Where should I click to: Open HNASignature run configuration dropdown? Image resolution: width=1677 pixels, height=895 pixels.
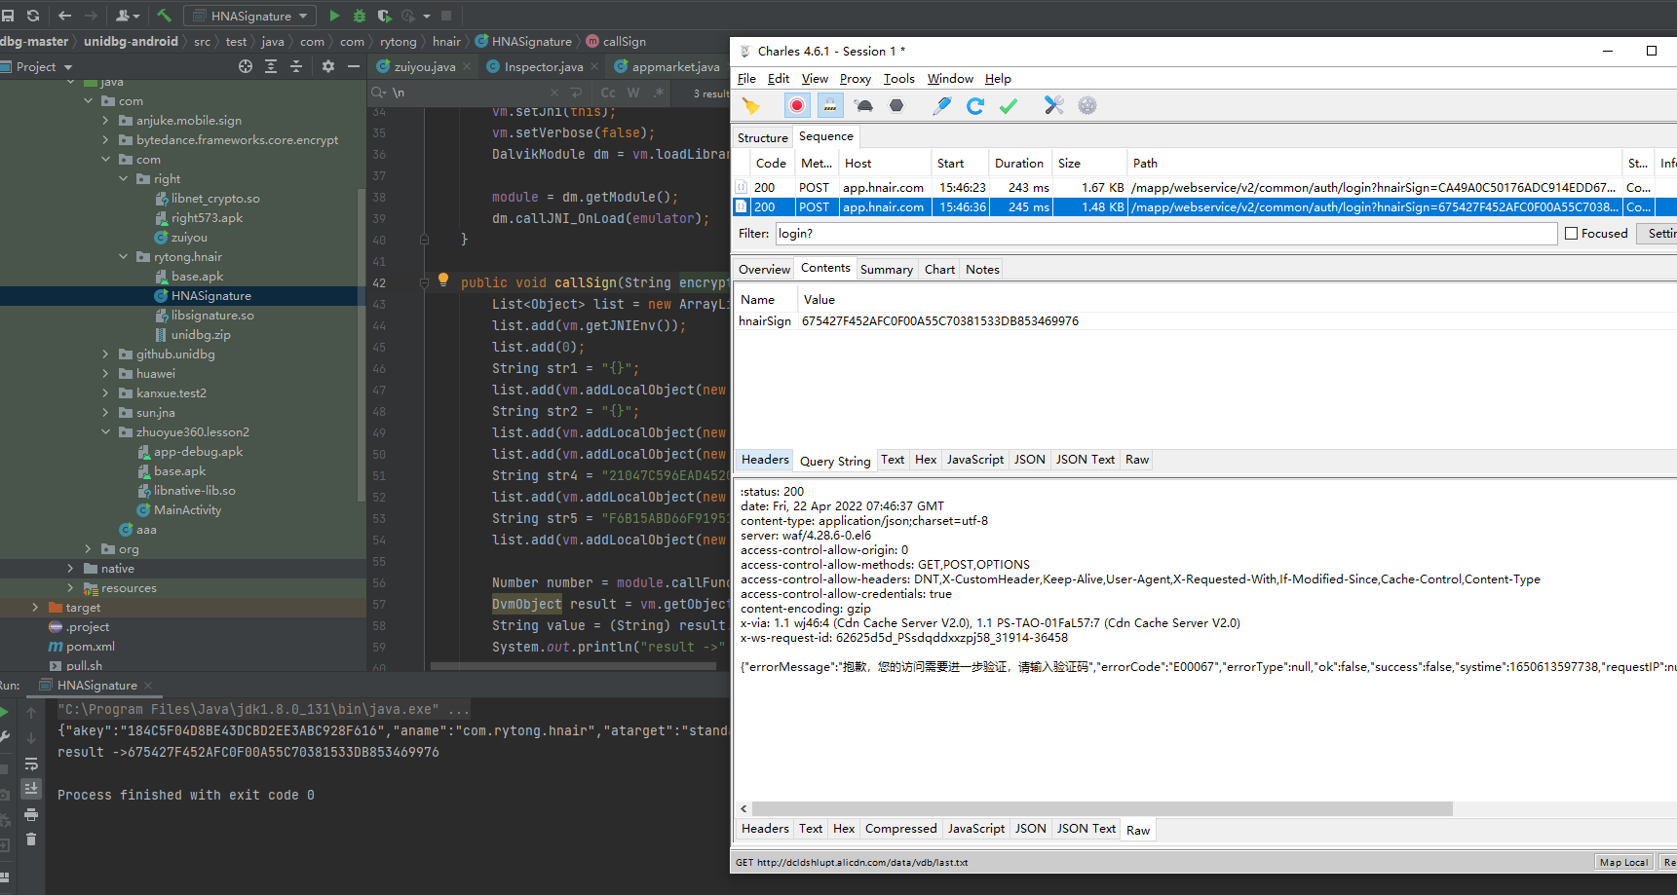[x=249, y=16]
